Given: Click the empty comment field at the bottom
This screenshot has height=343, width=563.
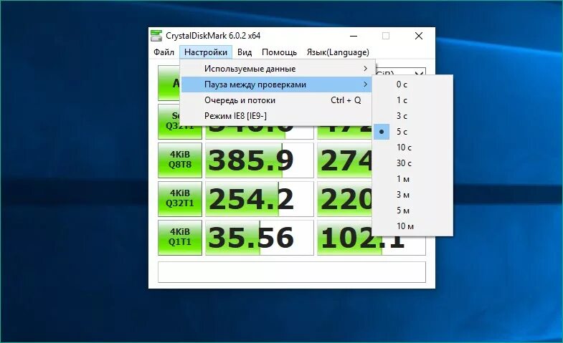Looking at the screenshot, I should (292, 272).
